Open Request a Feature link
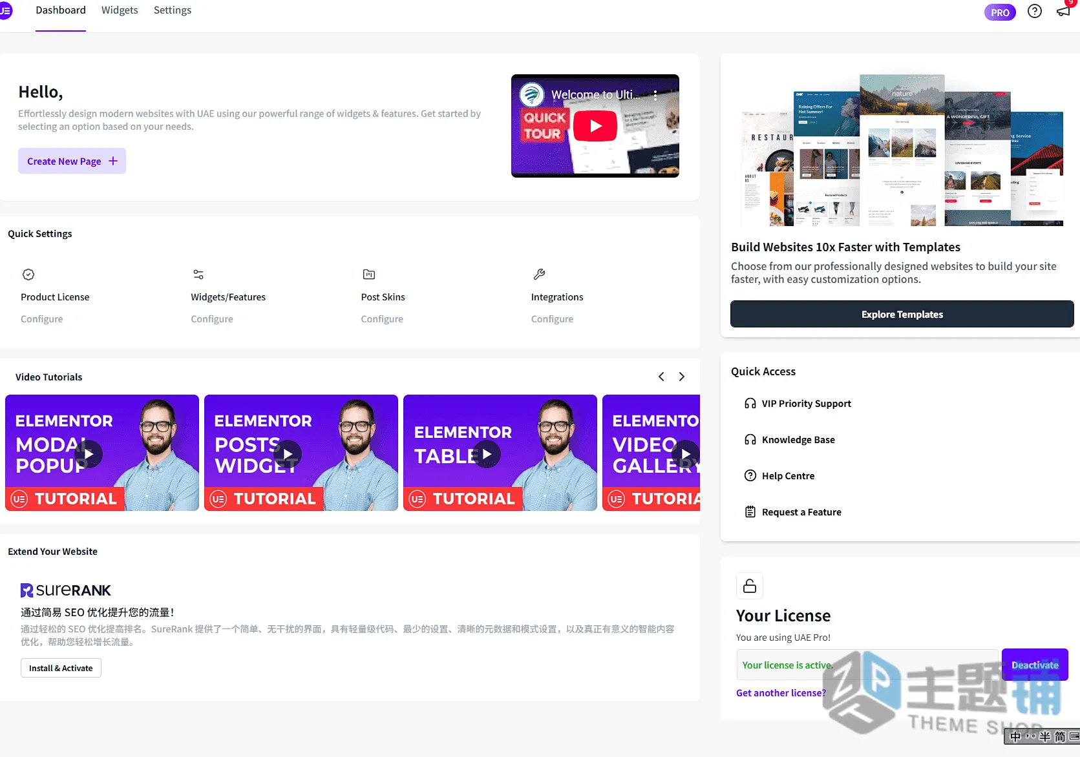The height and width of the screenshot is (757, 1080). click(x=801, y=512)
